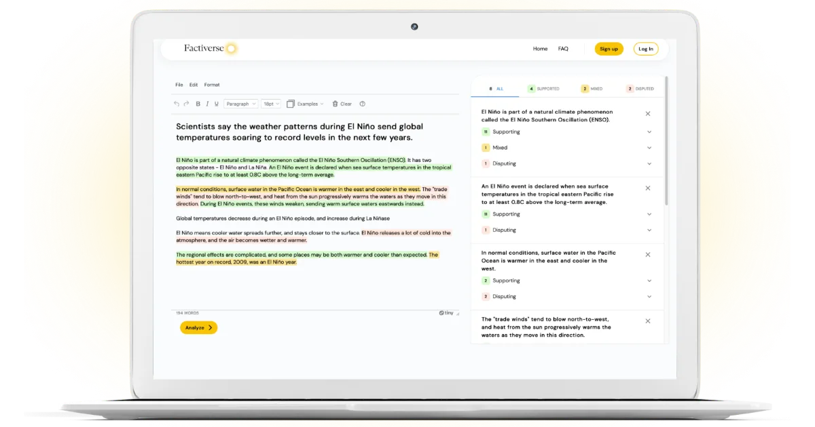This screenshot has height=427, width=815.
Task: Click the Factiverse logo
Action: point(211,48)
